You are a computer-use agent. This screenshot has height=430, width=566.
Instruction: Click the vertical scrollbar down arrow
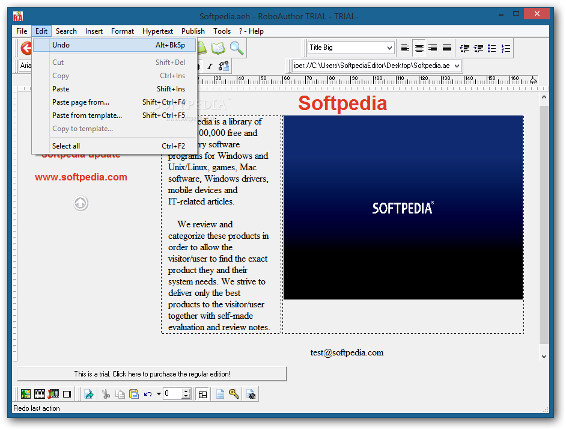544,356
